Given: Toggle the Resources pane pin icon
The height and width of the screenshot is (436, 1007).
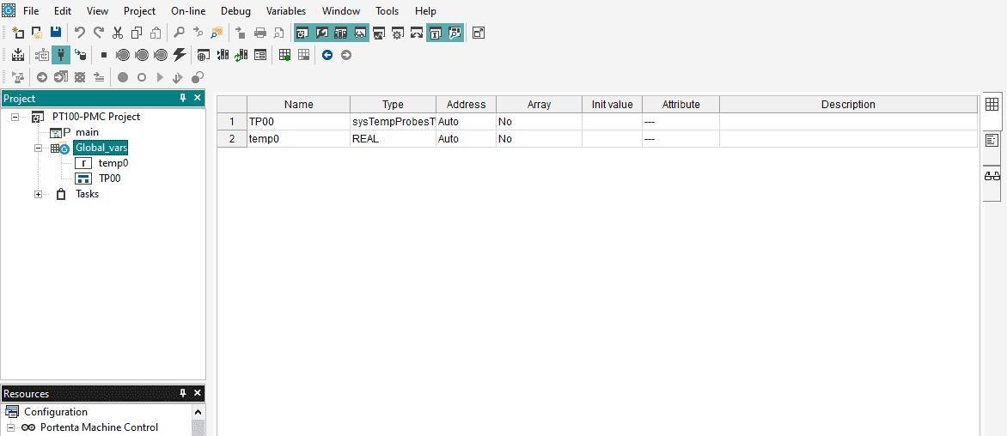Looking at the screenshot, I should click(x=182, y=393).
